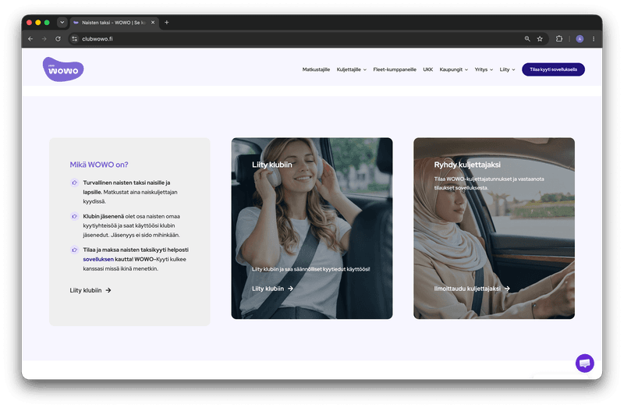
Task: Go back with browser back arrow
Action: 30,39
